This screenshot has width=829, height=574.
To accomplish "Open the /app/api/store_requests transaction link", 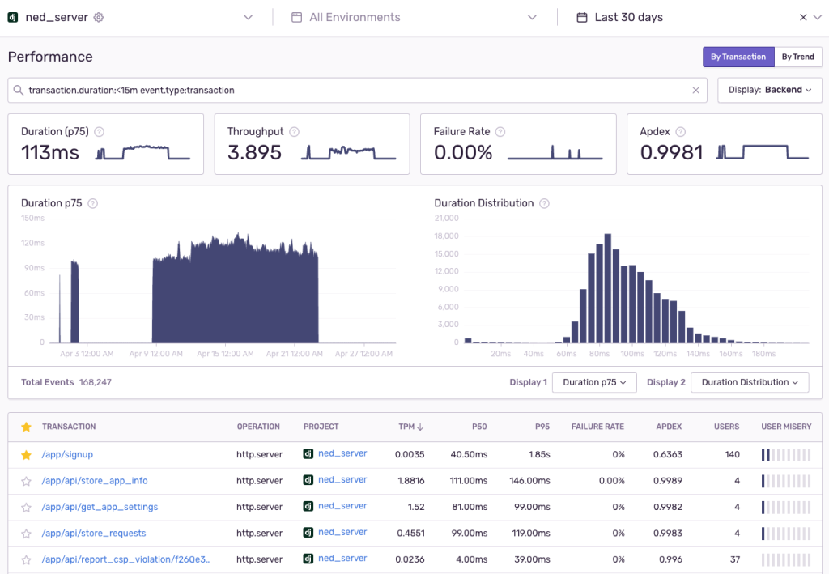I will click(x=94, y=534).
